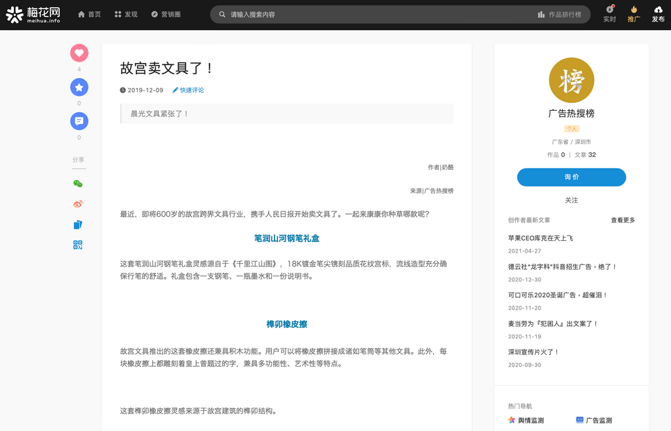
Task: Click the search magnifier icon
Action: click(x=222, y=14)
